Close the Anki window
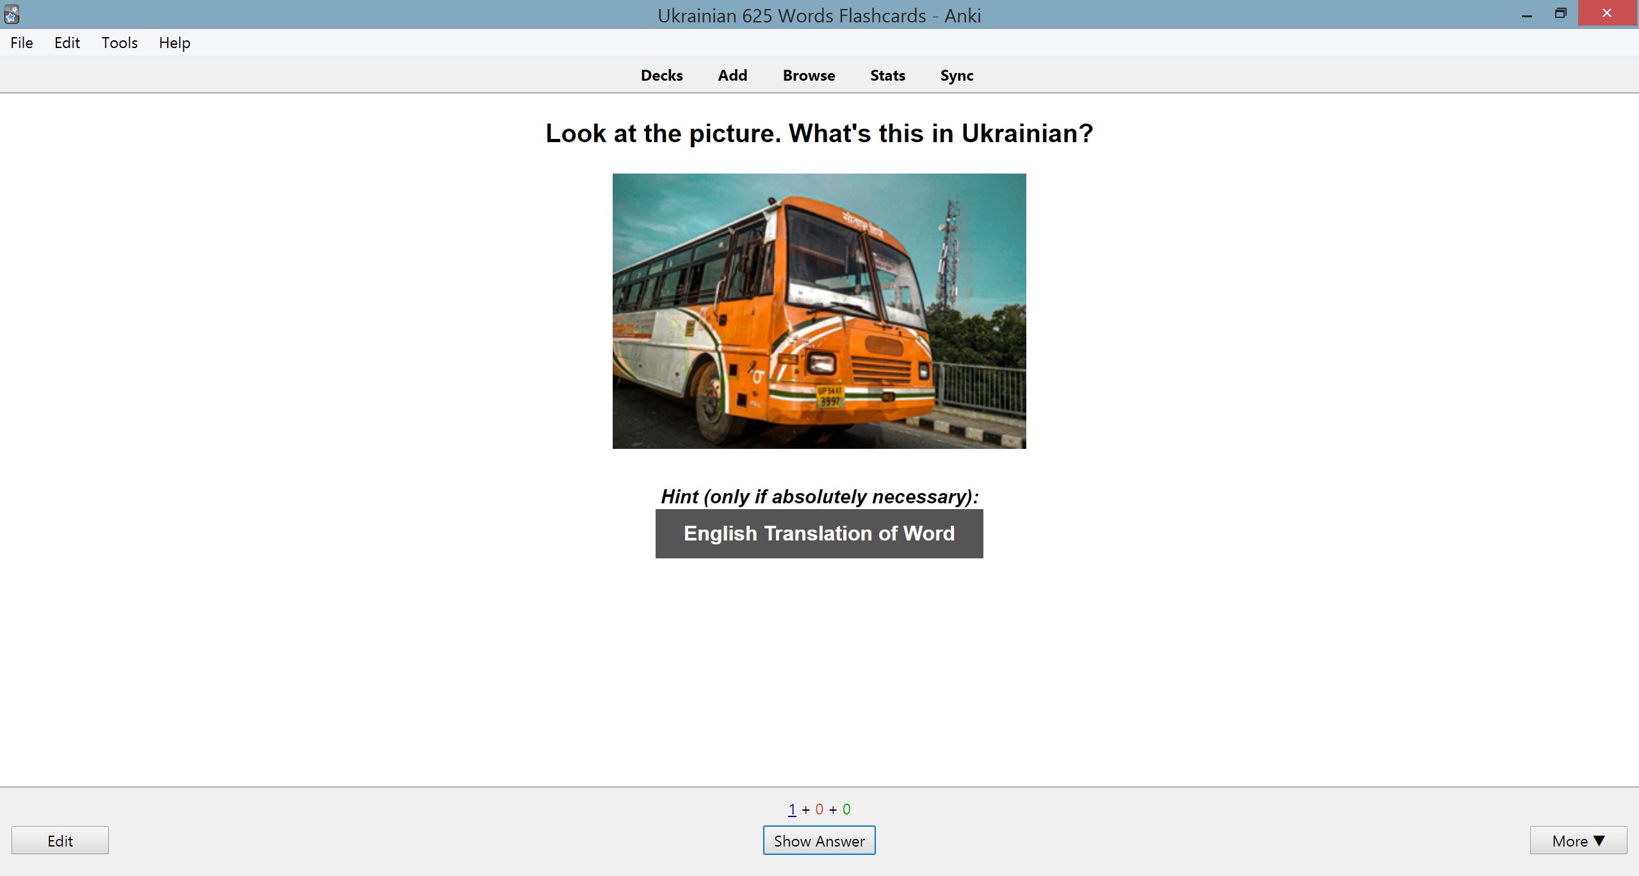1639x876 pixels. [x=1607, y=13]
